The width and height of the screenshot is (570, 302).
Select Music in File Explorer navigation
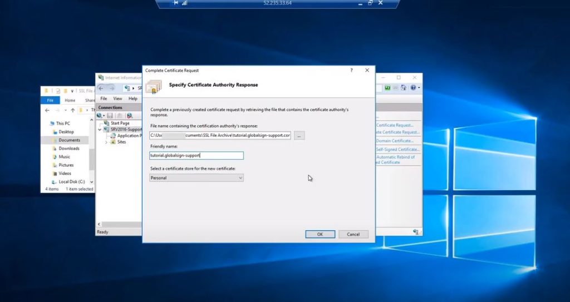65,157
